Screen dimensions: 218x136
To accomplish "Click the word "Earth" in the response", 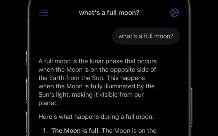I will pos(57,78).
